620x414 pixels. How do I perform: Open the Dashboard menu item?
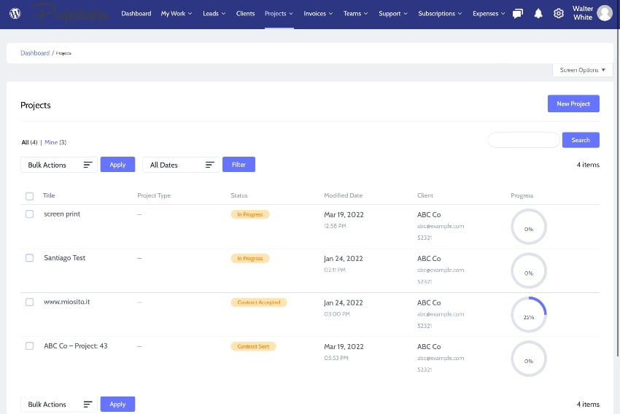click(136, 13)
